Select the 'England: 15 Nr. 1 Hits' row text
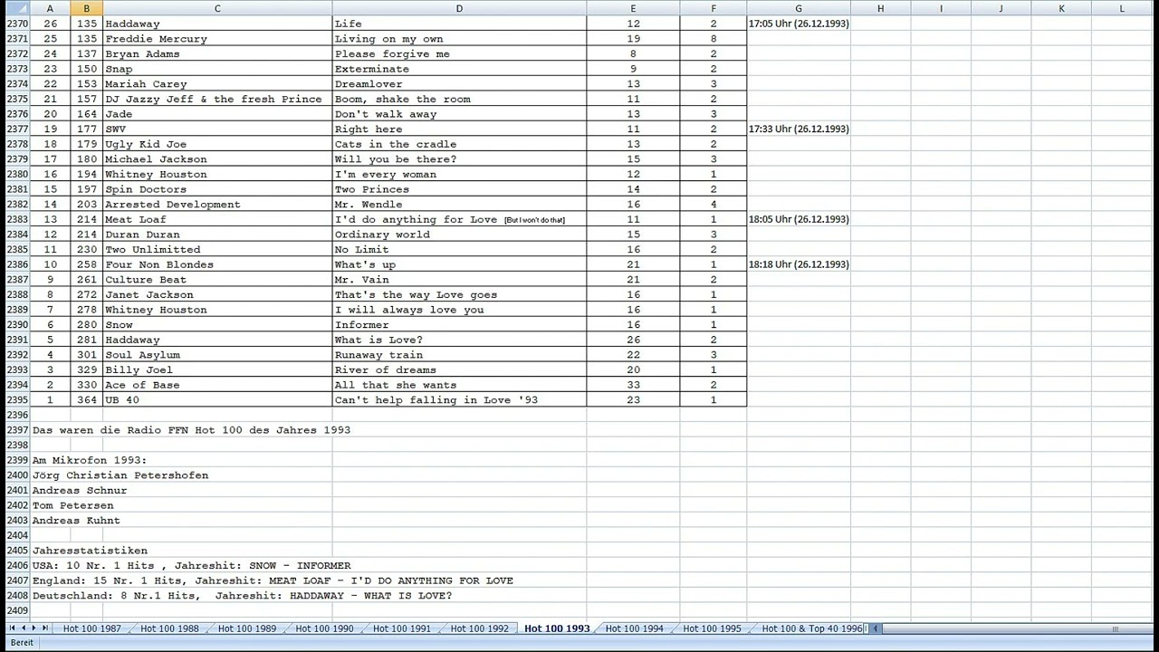 pyautogui.click(x=273, y=580)
